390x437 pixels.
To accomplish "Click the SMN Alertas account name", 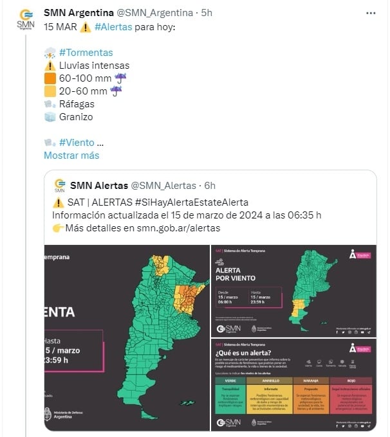I will click(x=99, y=186).
